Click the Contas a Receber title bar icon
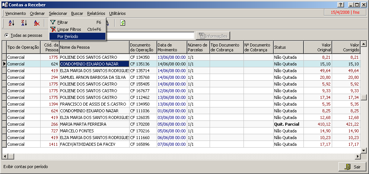 coord(5,5)
